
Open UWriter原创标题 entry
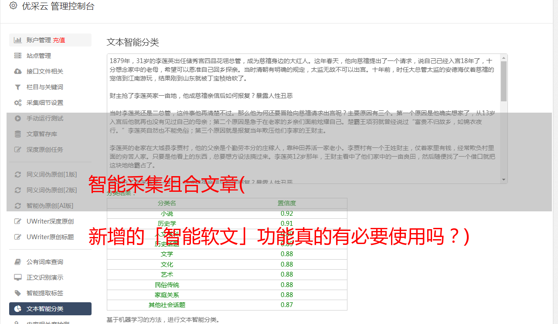[x=50, y=237]
